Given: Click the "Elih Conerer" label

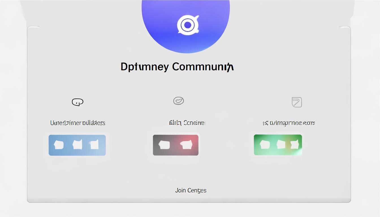Looking at the screenshot, I should [187, 123].
